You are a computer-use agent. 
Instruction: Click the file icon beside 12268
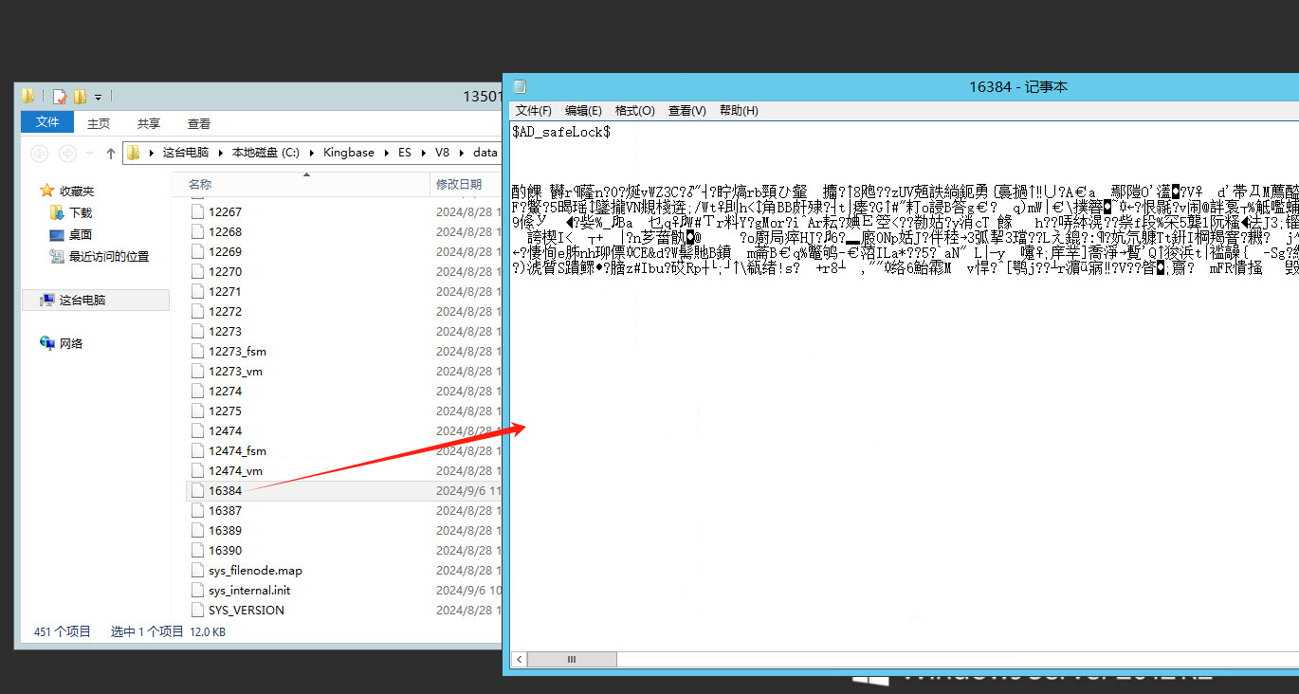tap(197, 231)
